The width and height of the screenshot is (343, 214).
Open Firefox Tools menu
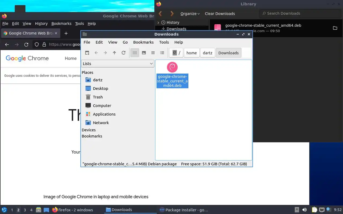tap(79, 24)
